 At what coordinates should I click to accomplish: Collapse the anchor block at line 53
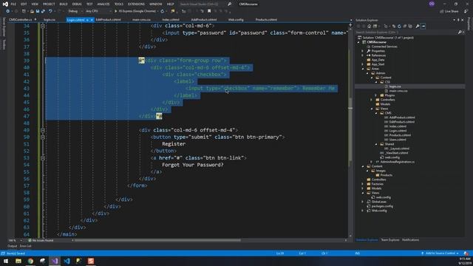[43, 158]
